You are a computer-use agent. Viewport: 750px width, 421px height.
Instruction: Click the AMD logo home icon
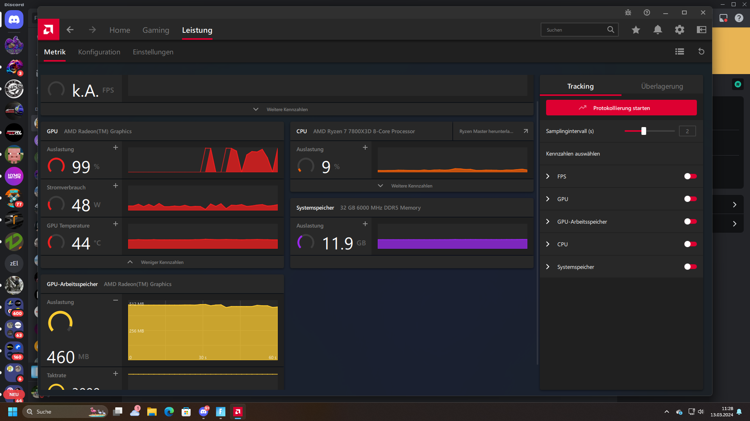(48, 30)
